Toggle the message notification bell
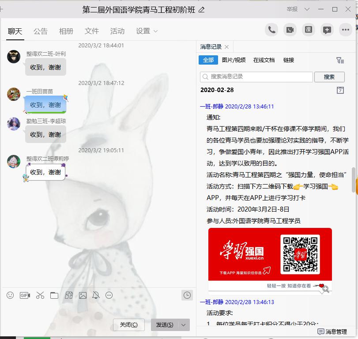358x339 pixels. pyautogui.click(x=96, y=295)
